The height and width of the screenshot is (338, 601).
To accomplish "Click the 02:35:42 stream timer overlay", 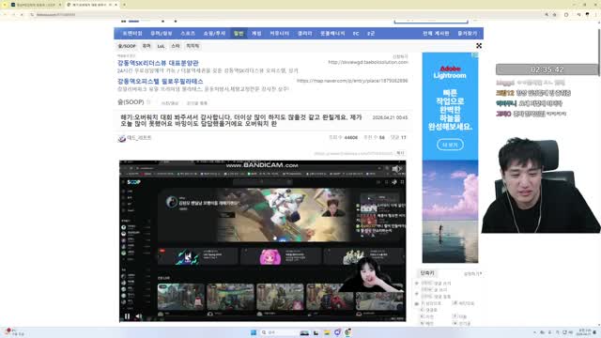I will [x=547, y=69].
